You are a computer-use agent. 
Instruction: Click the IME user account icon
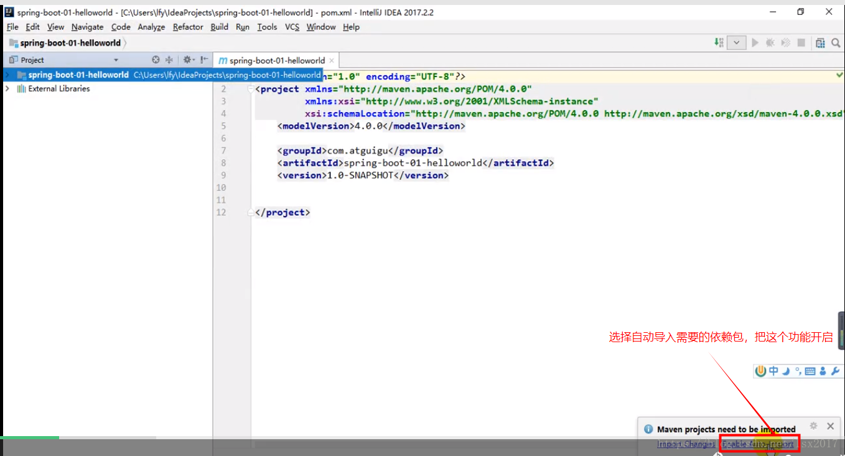823,371
